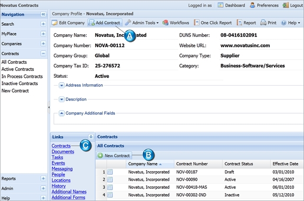Screen dimensions: 304x201
Task: Open the Dashboard
Action: pyautogui.click(x=231, y=5)
